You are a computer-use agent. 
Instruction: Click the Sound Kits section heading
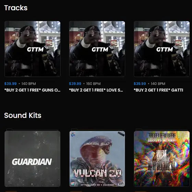click(x=23, y=115)
